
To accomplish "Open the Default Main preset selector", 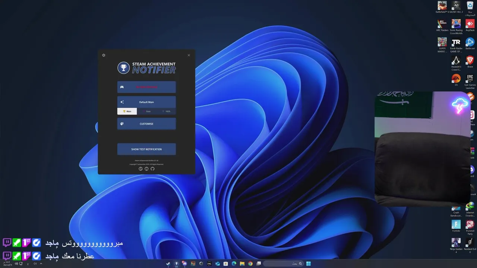I will click(146, 102).
